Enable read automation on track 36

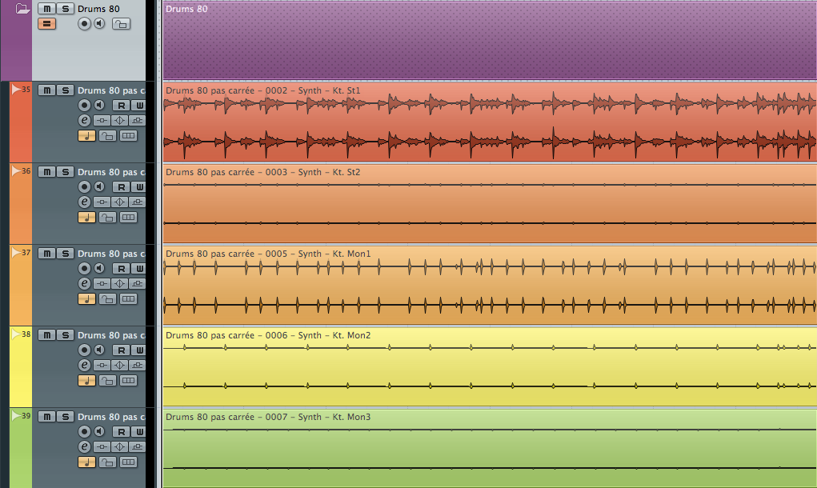(x=121, y=187)
